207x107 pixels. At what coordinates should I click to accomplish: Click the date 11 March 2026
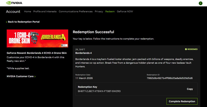(84, 78)
